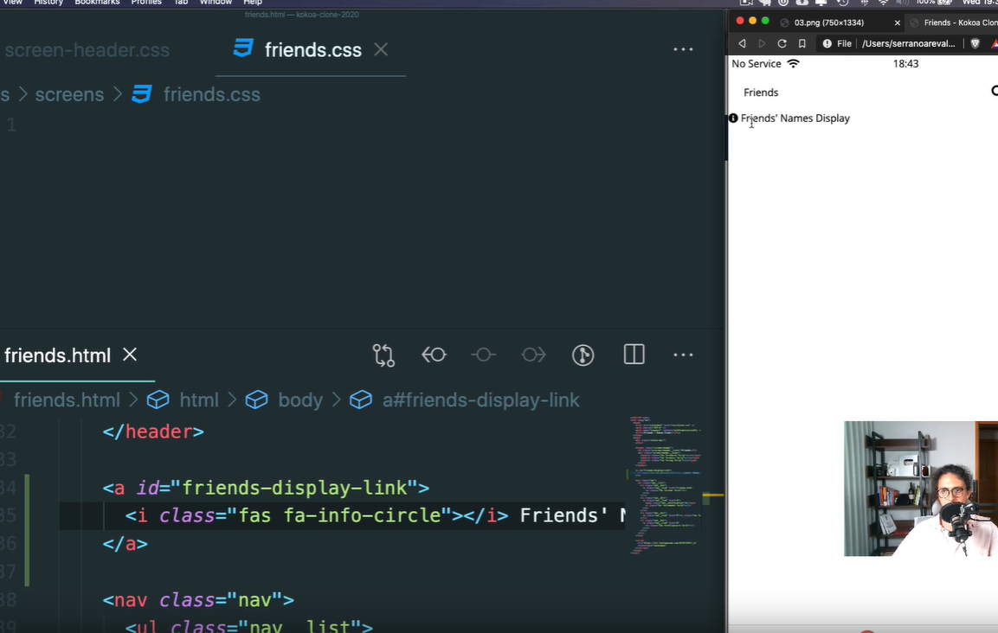Screen dimensions: 998x633
Task: Go forward in the browser window
Action: [x=762, y=43]
